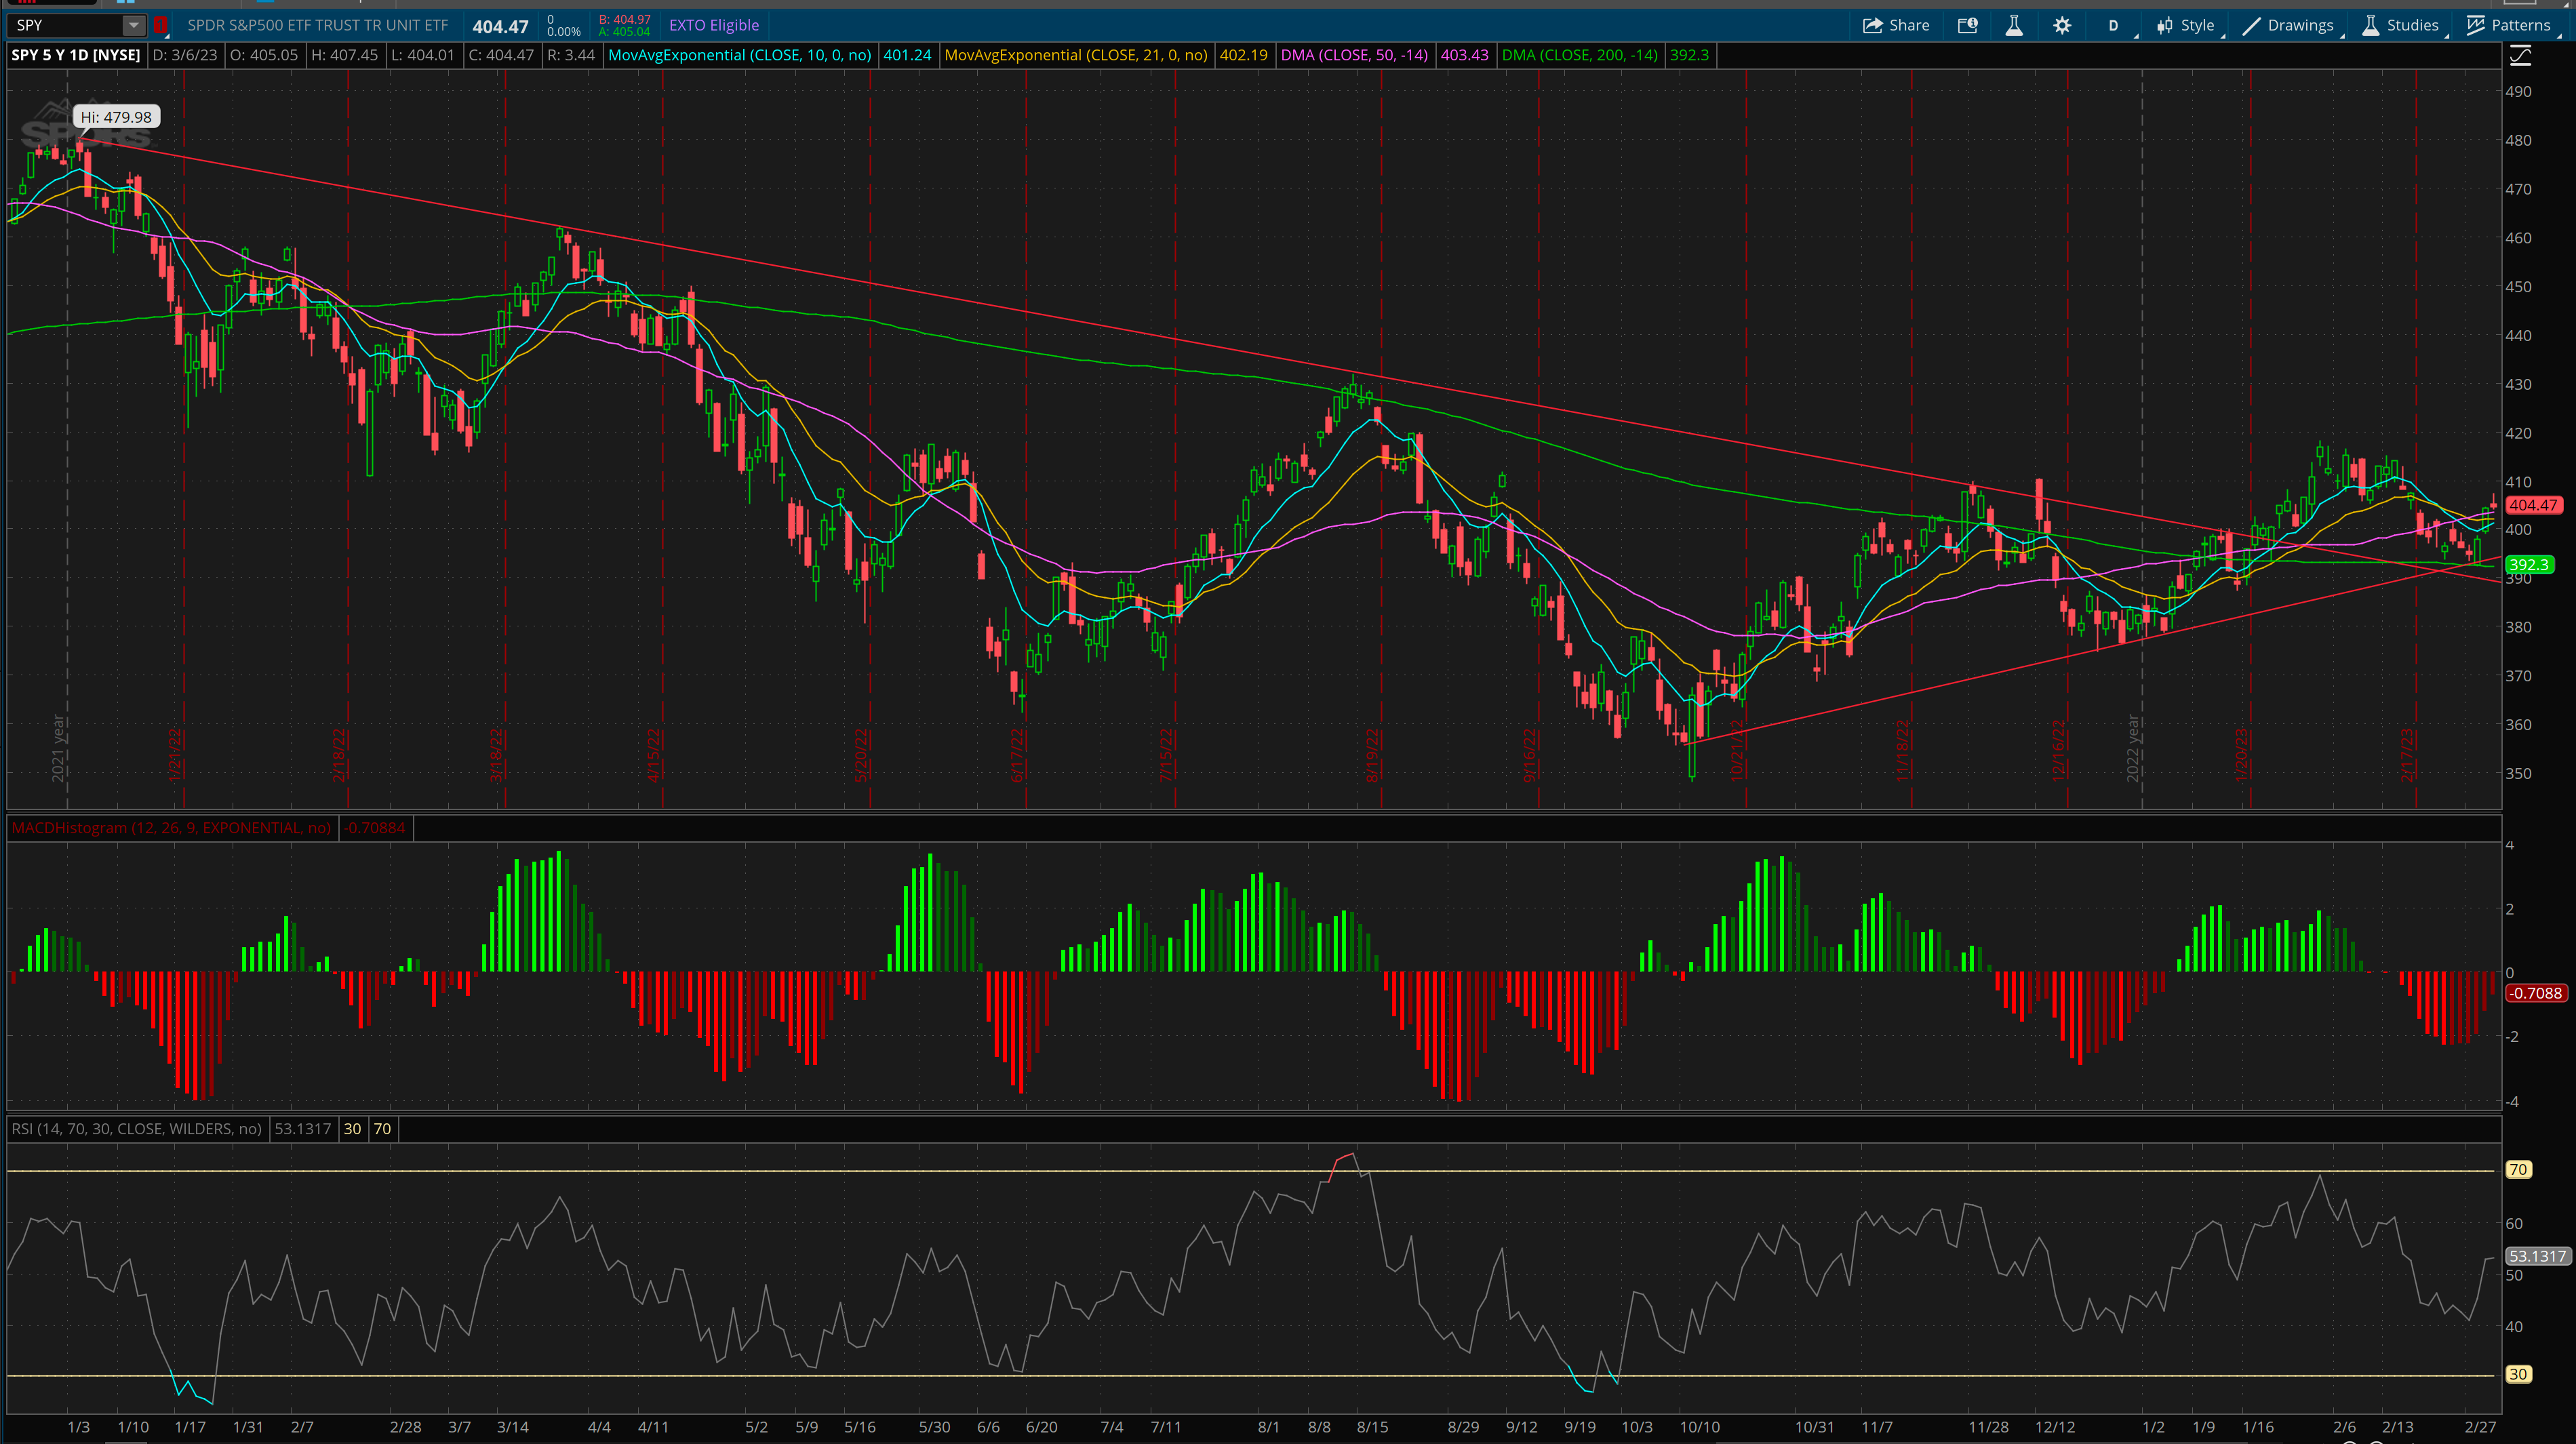Open the D timeframe aggregation selector
The image size is (2576, 1444).
tap(2113, 25)
